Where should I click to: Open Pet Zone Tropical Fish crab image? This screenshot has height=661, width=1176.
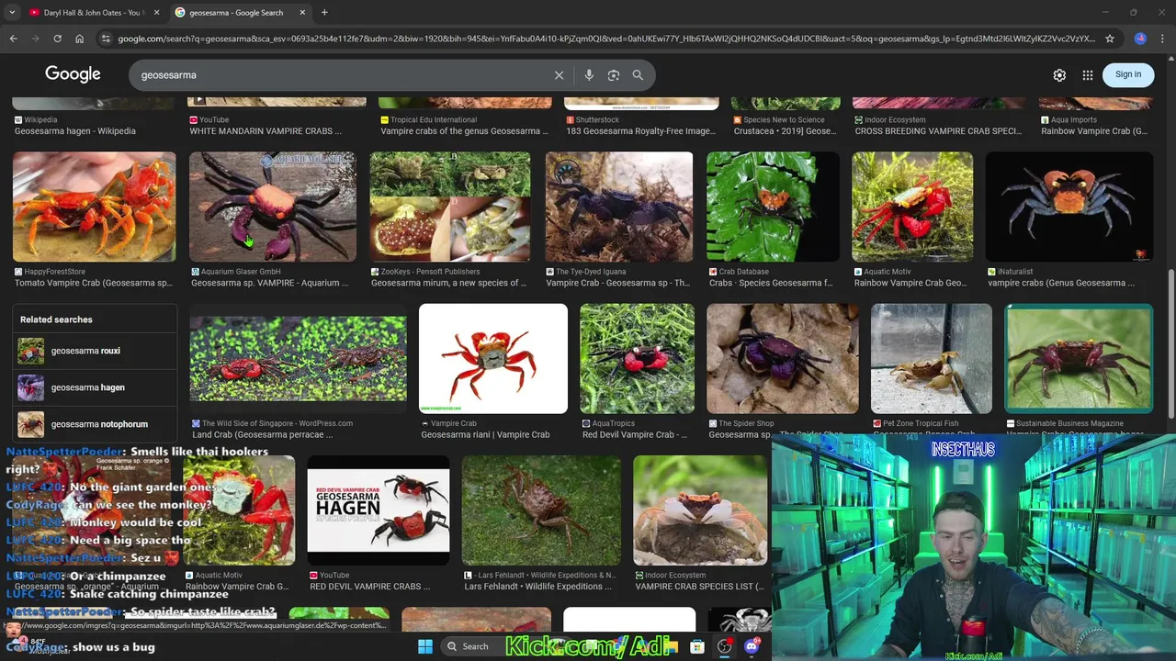coord(932,359)
